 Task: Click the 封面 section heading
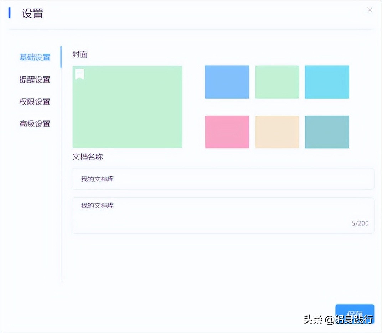point(79,54)
